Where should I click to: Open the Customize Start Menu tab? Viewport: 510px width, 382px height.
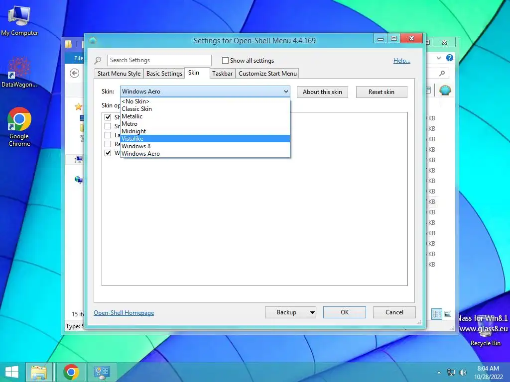coord(267,74)
